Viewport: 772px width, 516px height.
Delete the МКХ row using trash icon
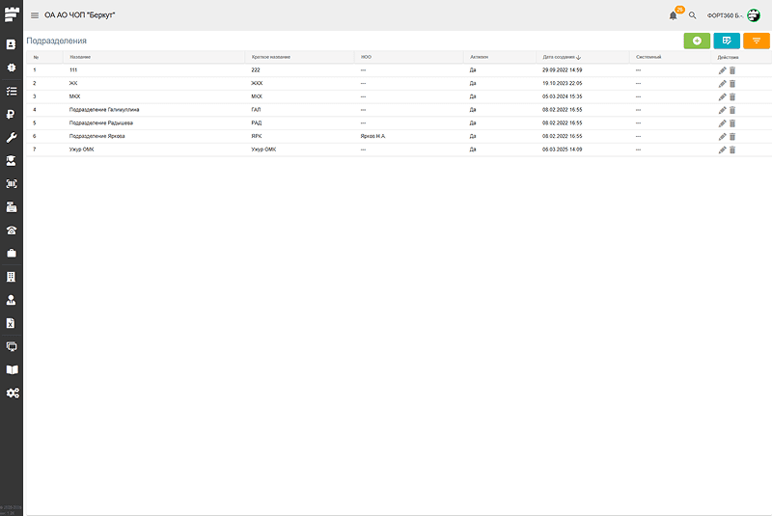coord(732,97)
